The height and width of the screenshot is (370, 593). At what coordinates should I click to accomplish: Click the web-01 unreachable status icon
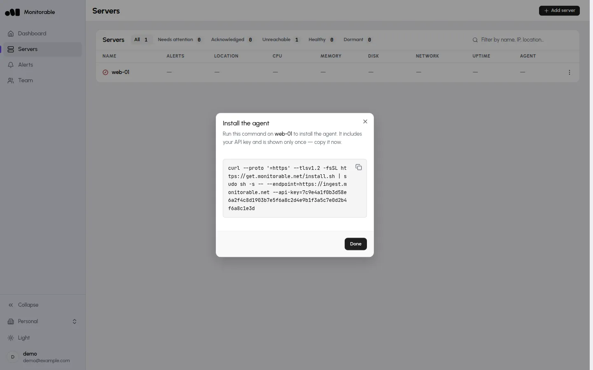tap(105, 72)
